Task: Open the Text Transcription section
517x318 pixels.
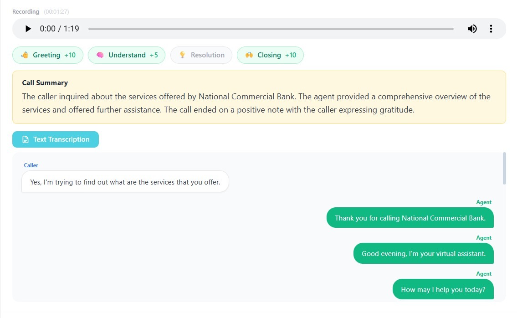Action: tap(55, 139)
